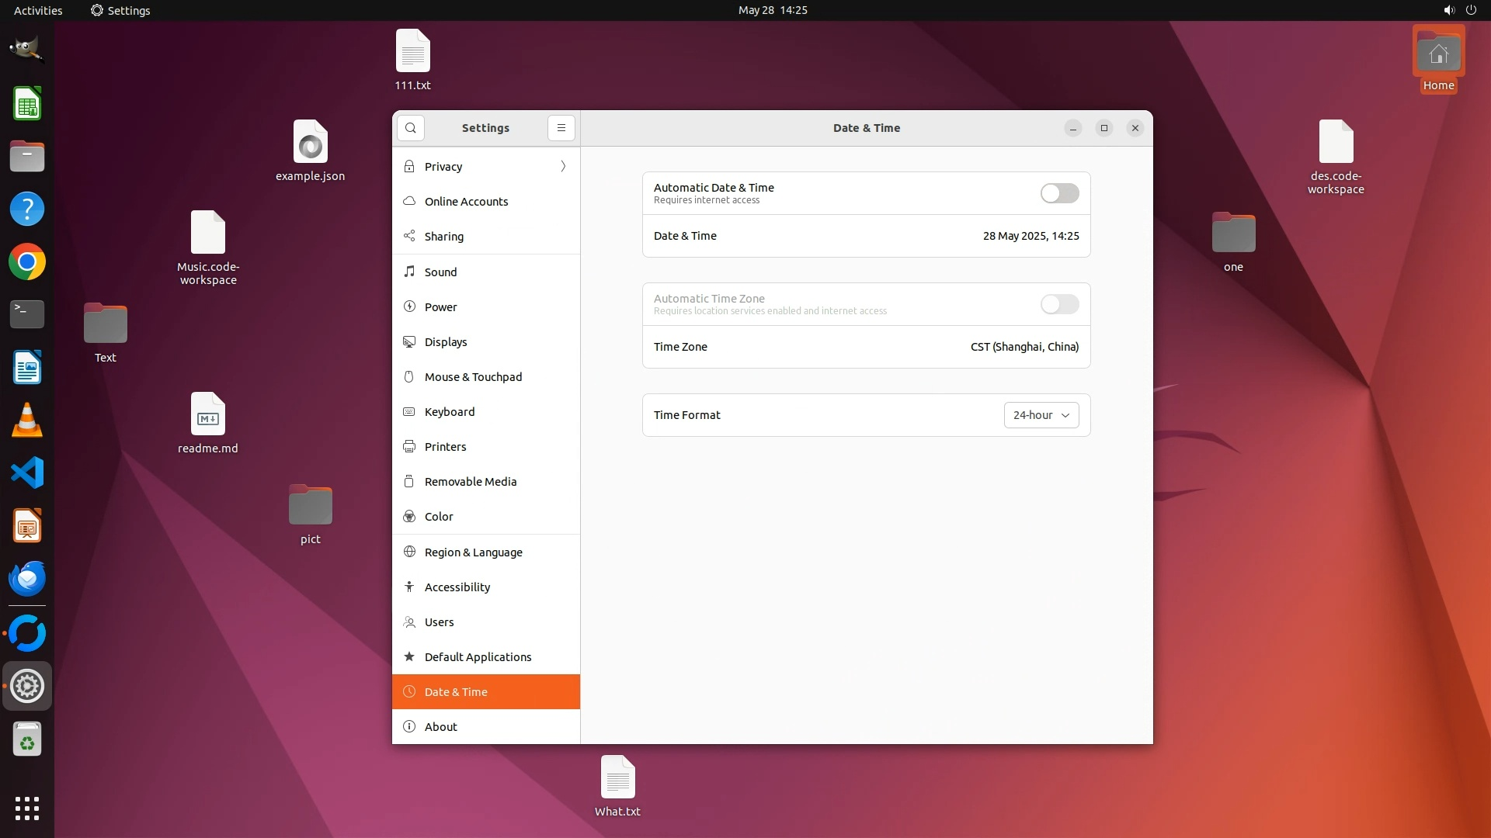Open the What.txt desktop file
This screenshot has height=838, width=1491.
pos(617,778)
